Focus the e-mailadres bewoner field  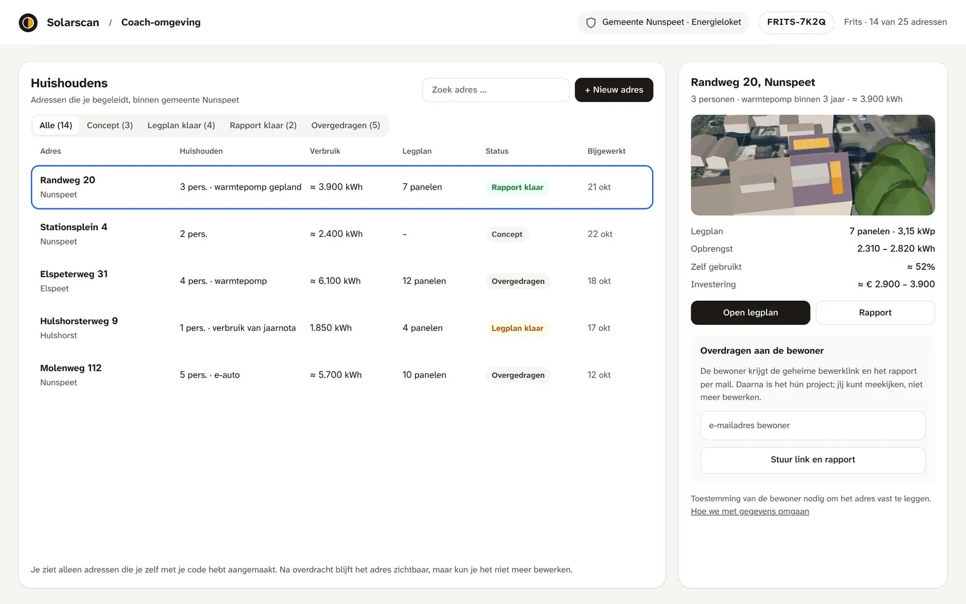813,426
